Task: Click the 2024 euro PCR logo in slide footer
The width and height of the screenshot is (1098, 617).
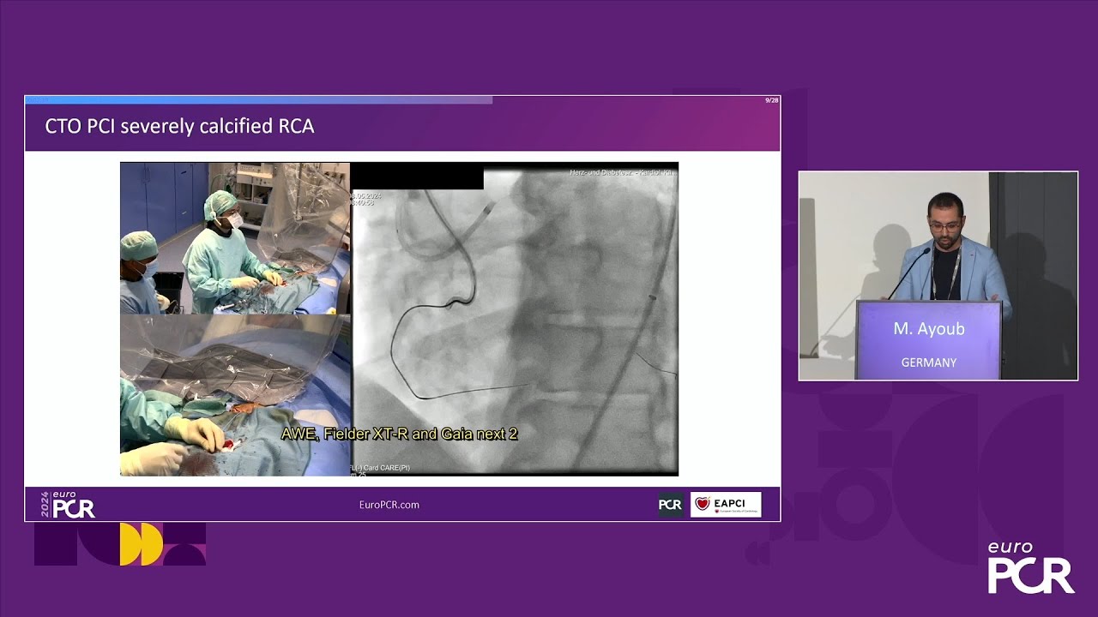Action: coord(68,505)
